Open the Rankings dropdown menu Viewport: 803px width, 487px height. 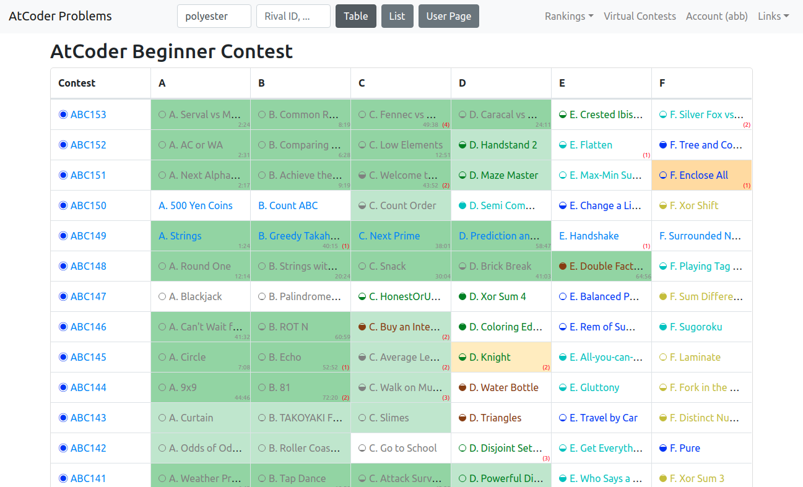(x=569, y=16)
